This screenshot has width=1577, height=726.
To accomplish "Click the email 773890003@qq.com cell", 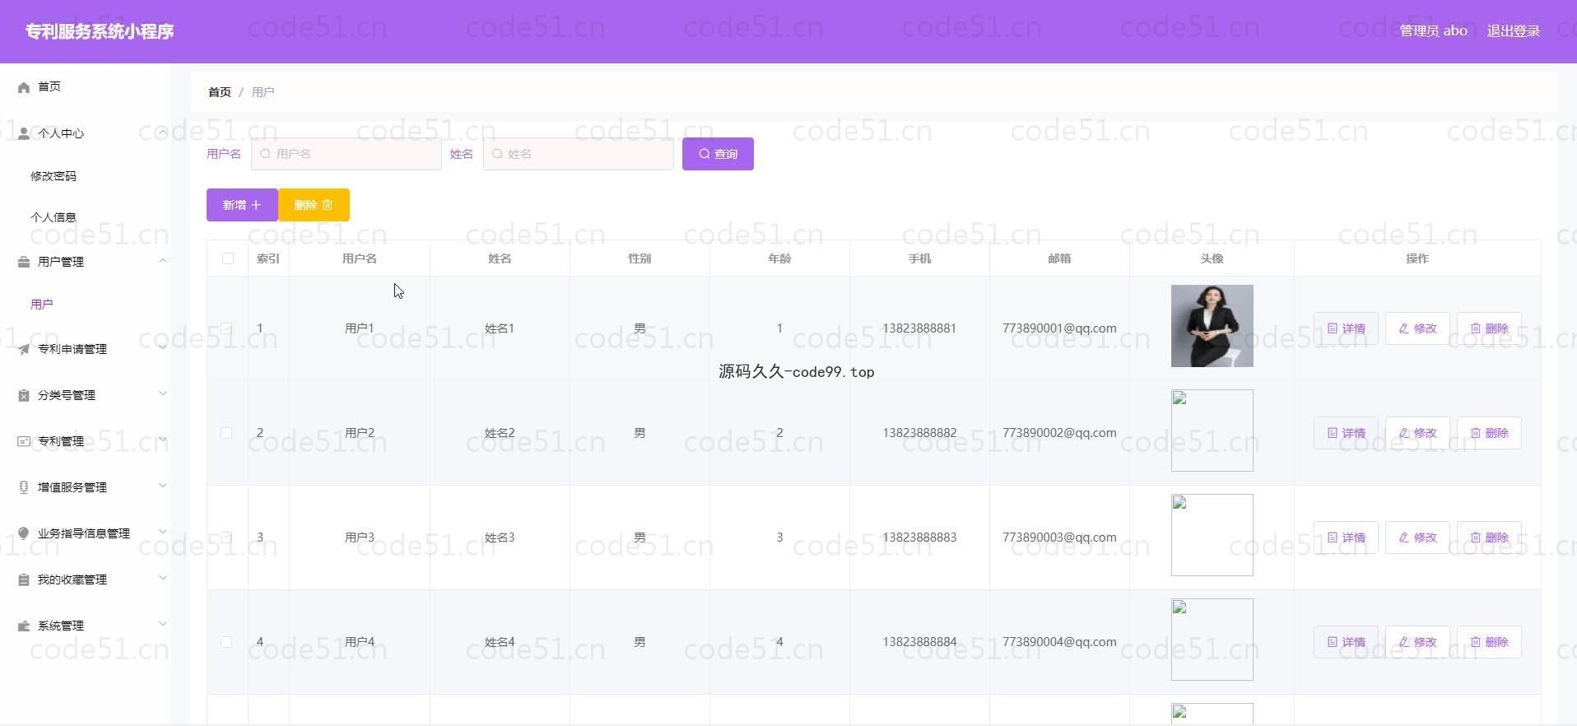I will (x=1059, y=538).
